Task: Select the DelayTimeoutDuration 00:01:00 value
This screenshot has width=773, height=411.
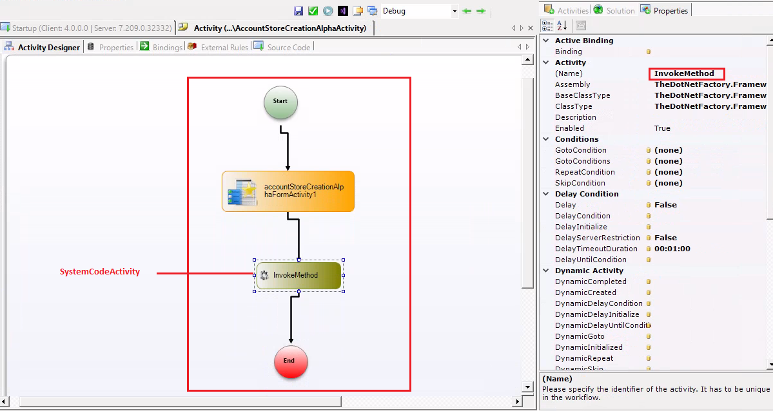Action: 672,249
